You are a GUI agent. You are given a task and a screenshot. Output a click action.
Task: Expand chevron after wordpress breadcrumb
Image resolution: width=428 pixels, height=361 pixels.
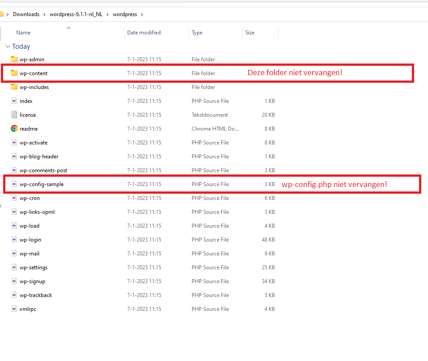142,14
